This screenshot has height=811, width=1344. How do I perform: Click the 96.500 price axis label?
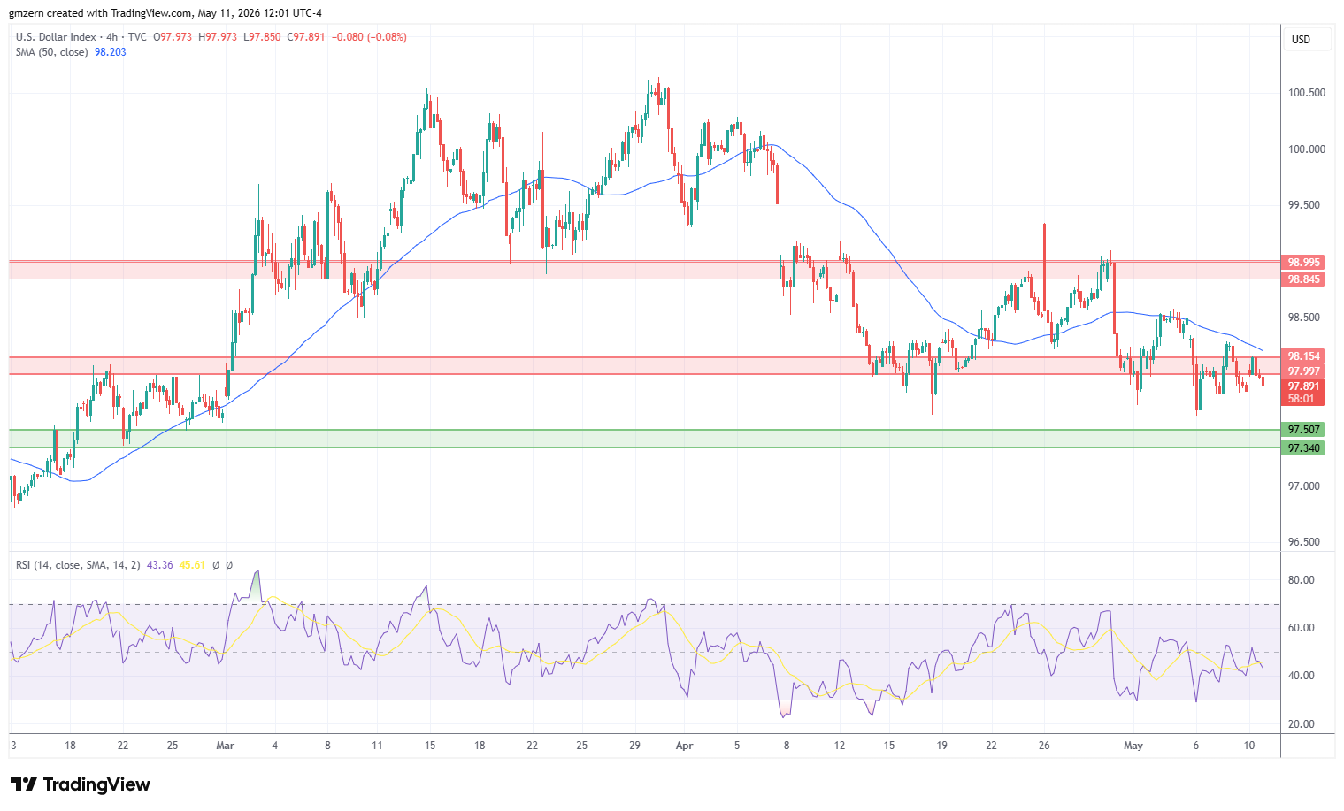[x=1306, y=542]
